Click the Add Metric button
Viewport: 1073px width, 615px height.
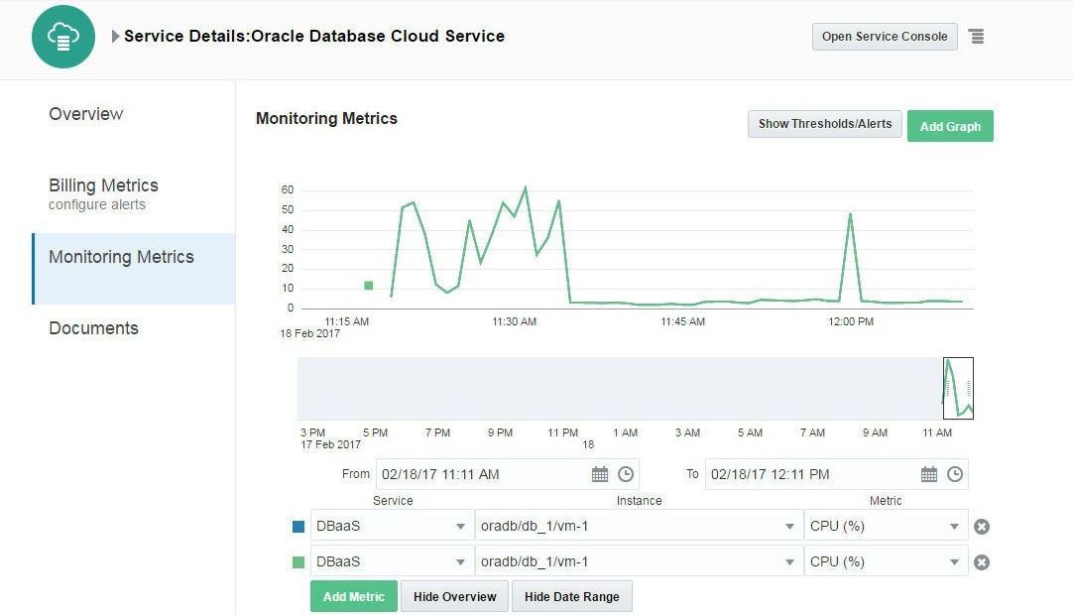[353, 596]
